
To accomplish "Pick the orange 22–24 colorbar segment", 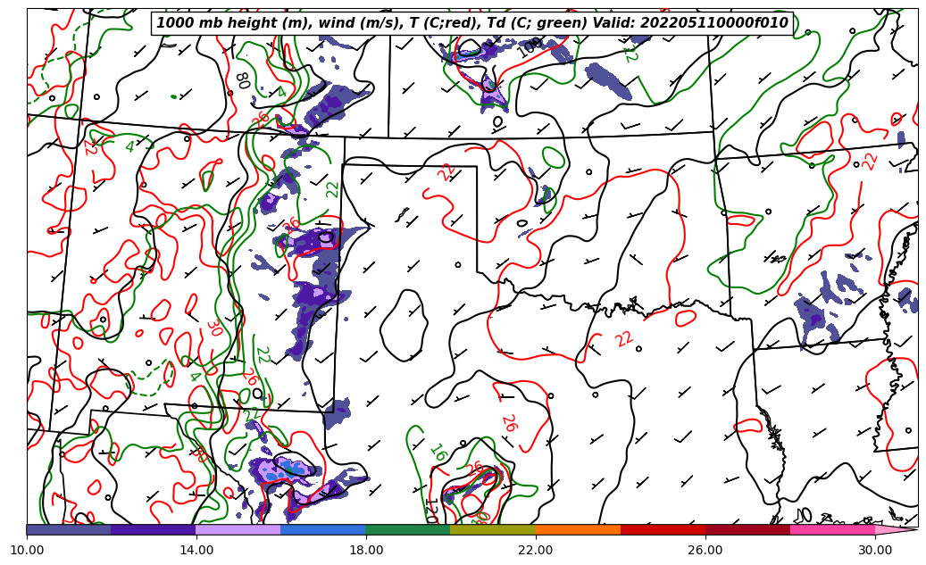I will click(x=578, y=529).
